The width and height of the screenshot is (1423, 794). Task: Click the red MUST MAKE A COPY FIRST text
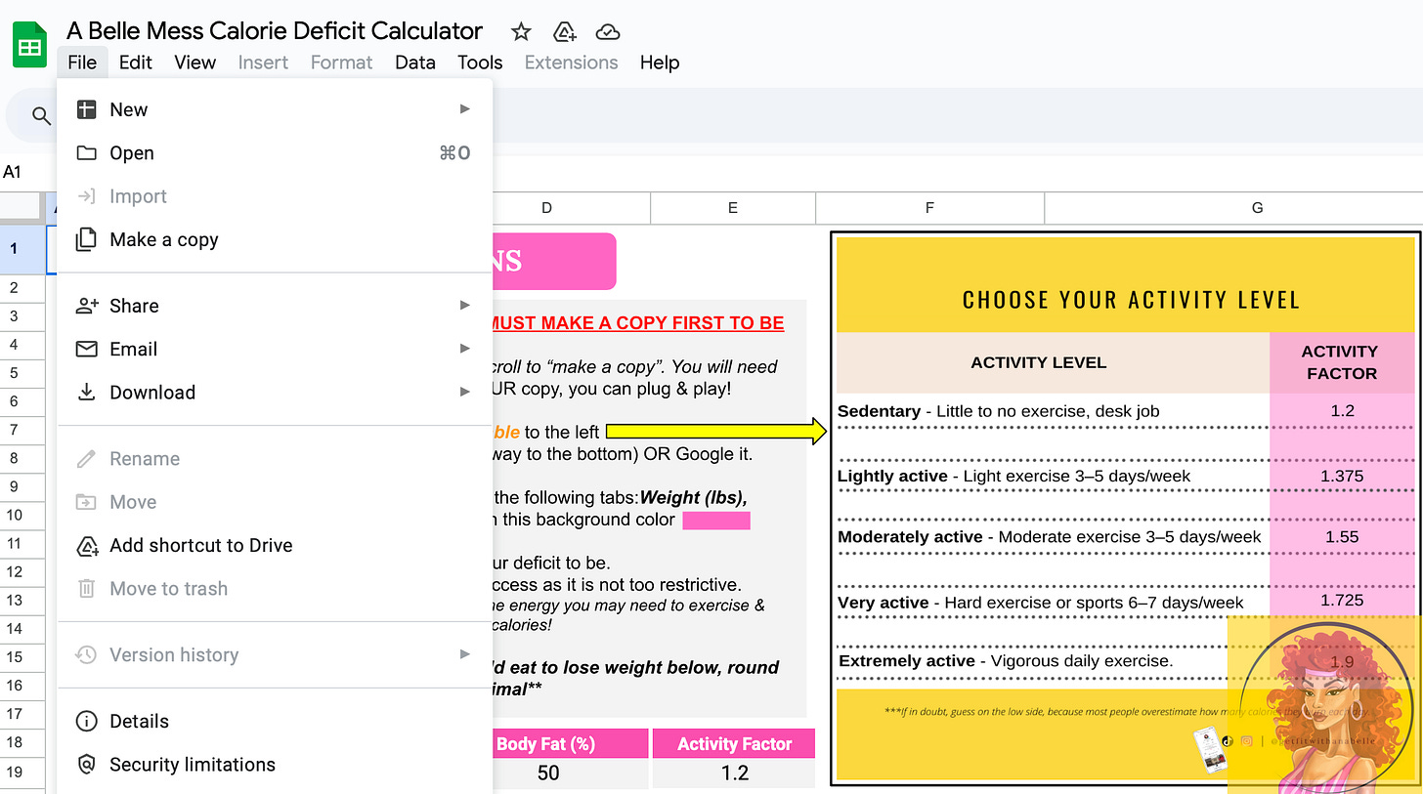[x=638, y=323]
